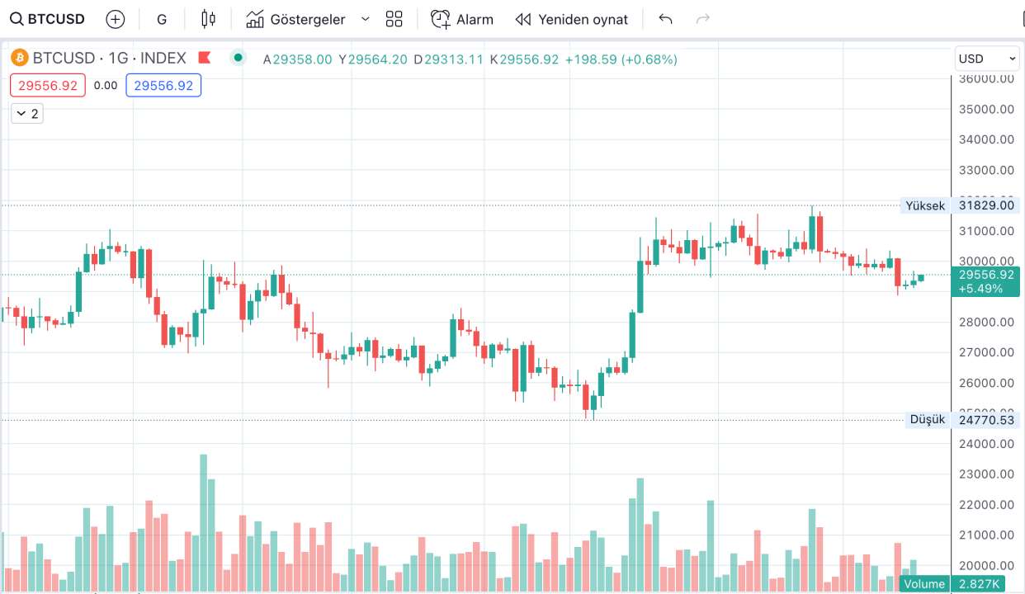Image resolution: width=1025 pixels, height=594 pixels.
Task: Select the G daily interval
Action: tap(162, 18)
